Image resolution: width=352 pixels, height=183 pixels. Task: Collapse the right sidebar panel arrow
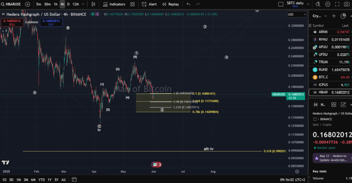[309, 177]
